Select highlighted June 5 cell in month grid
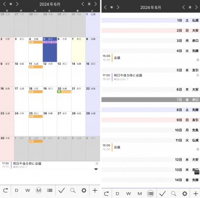 [x=50, y=49]
